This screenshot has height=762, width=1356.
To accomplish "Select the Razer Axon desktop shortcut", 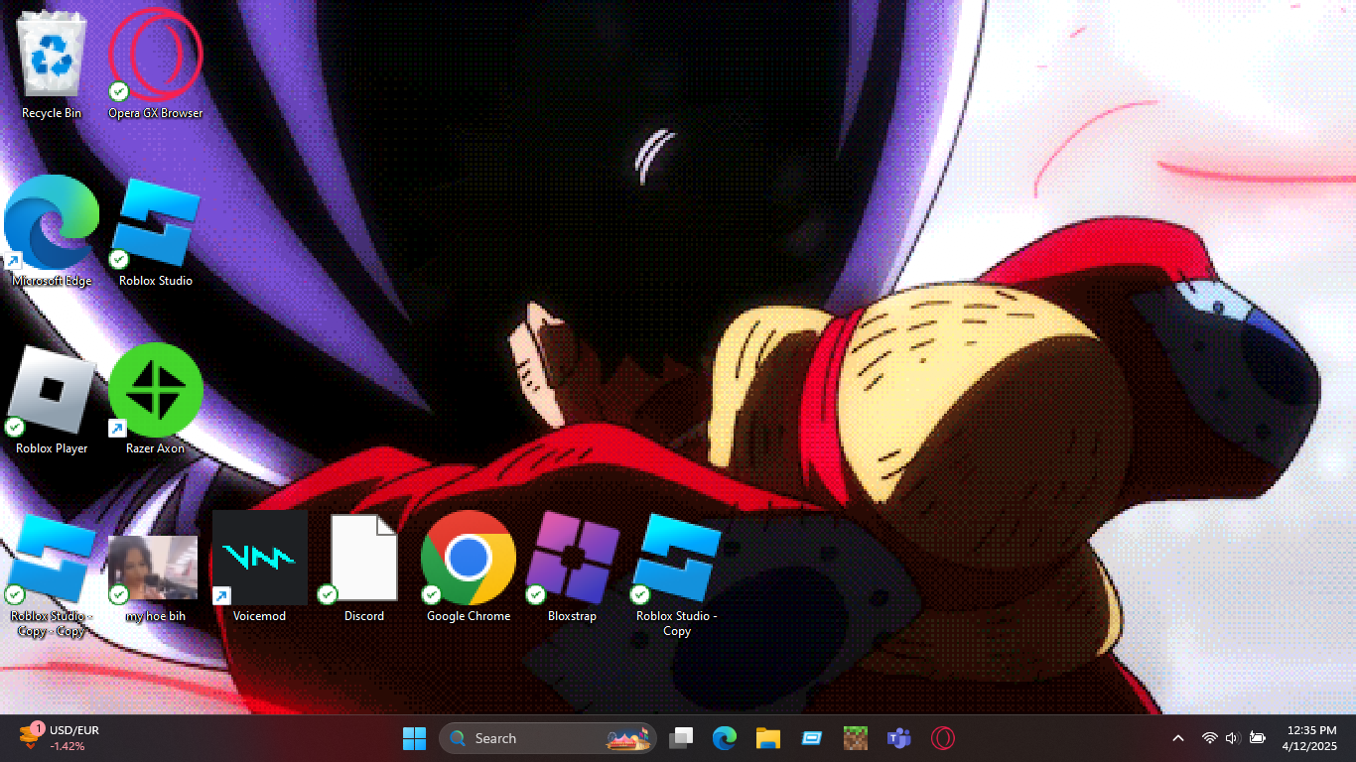I will [x=156, y=400].
